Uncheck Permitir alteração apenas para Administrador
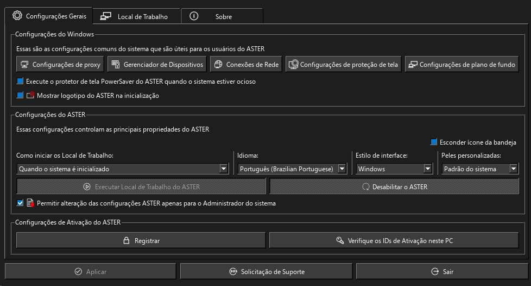The image size is (531, 286). click(20, 203)
